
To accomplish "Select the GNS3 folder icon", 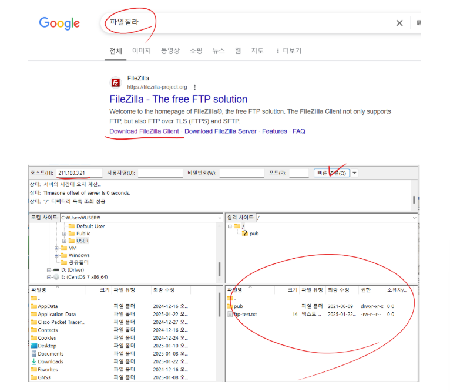I will 34,377.
